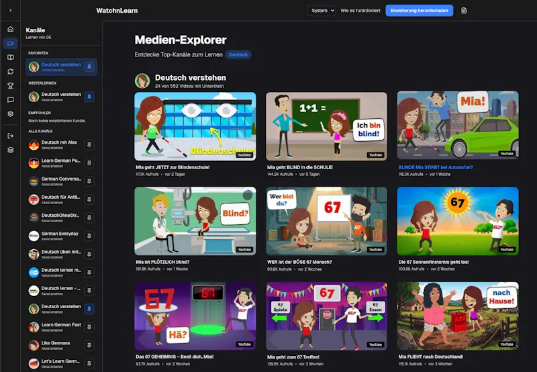Viewport: 537px width, 372px height.
Task: Open BLINDE Mia STIRBT bei Autounfall? title
Action: click(436, 167)
